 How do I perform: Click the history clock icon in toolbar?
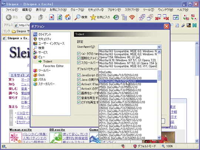click(116, 17)
